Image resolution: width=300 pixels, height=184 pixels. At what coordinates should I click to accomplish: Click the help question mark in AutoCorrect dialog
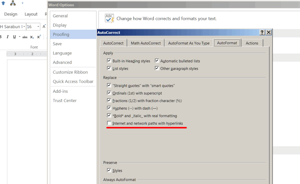[262, 32]
